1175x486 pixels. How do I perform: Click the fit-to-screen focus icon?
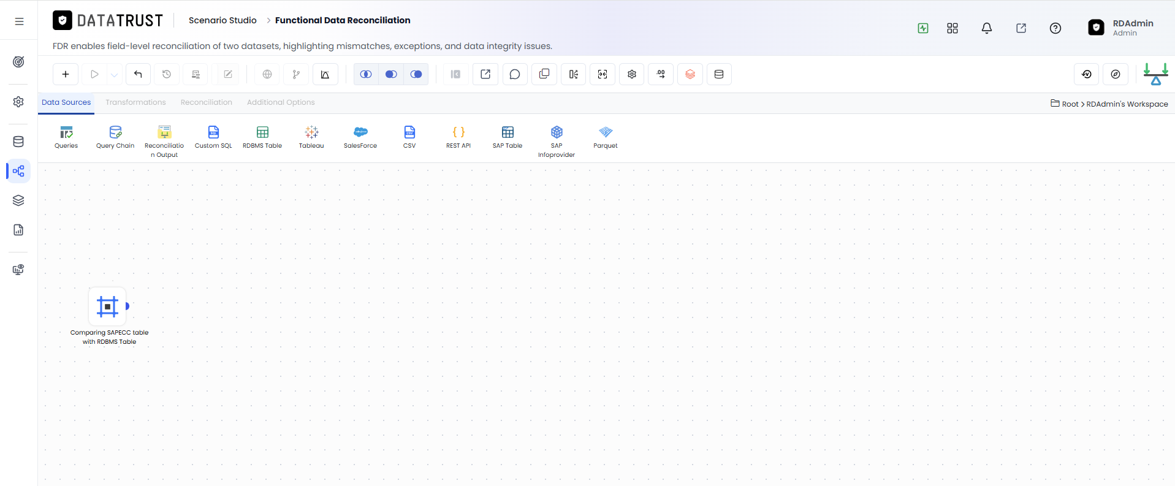tap(603, 74)
